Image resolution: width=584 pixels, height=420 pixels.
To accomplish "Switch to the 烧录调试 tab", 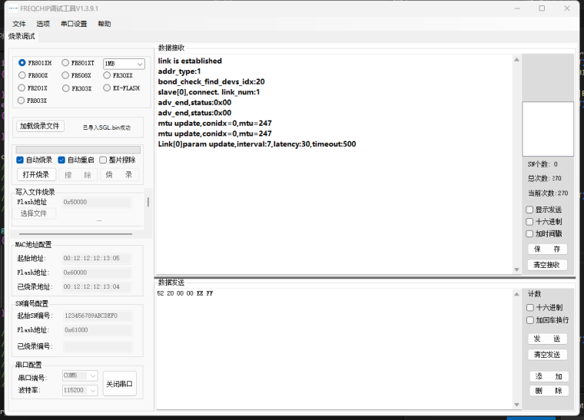I will click(22, 37).
